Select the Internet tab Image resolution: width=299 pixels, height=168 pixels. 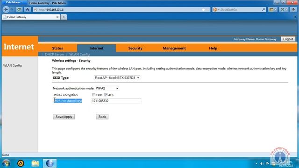pos(96,48)
